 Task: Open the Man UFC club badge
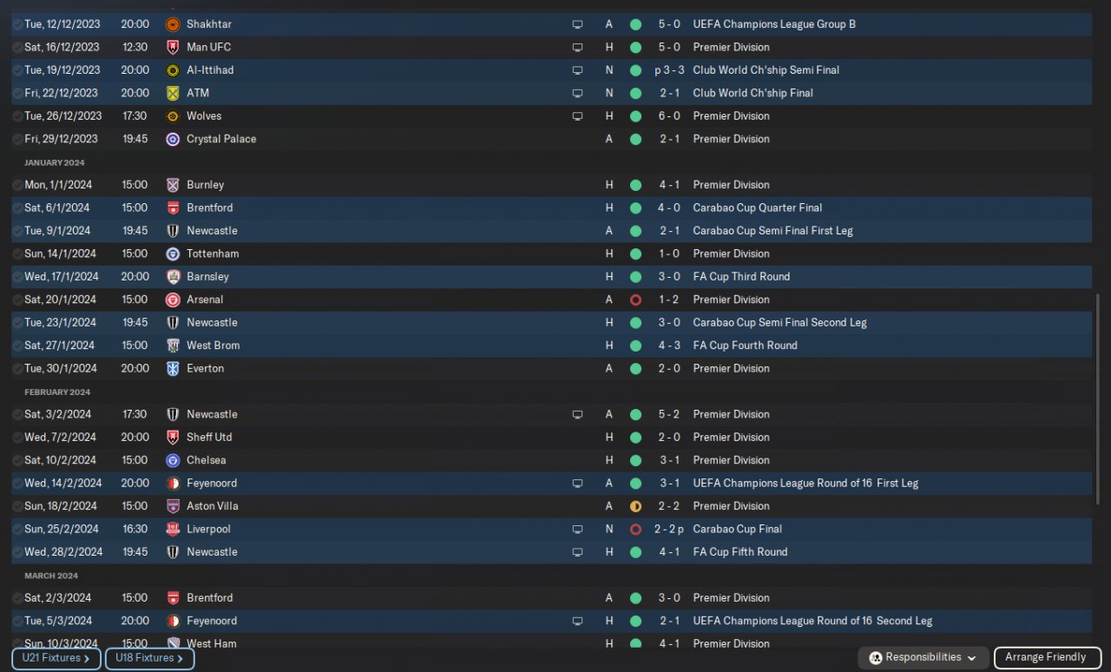coord(172,47)
